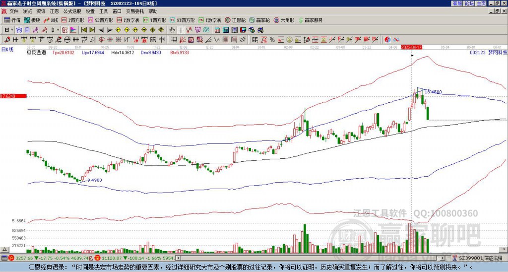508x272 pixels.
Task: Open the 江恩轮 Gann wheel
Action: point(236,20)
